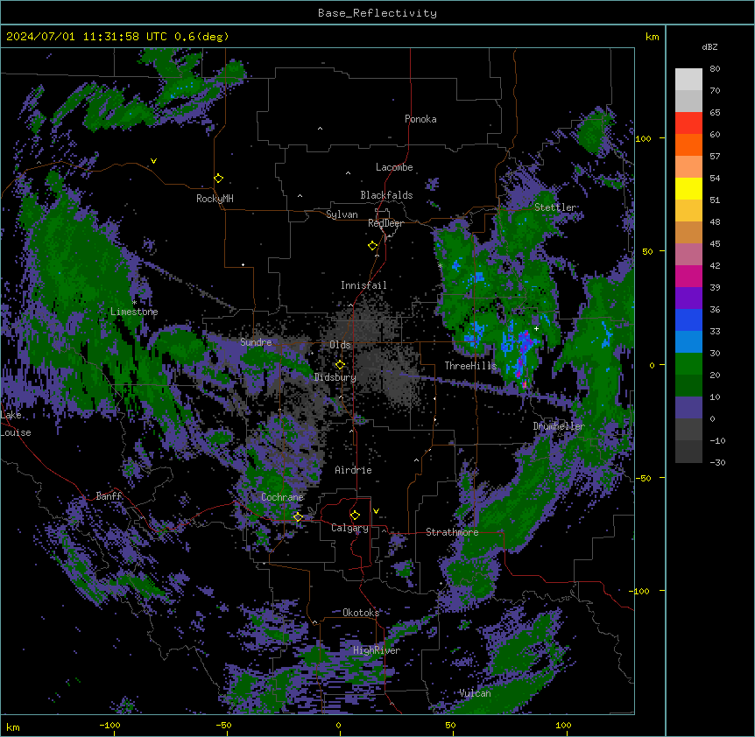Screen dimensions: 755x737
Task: Select the RedDeer city label
Action: 385,223
